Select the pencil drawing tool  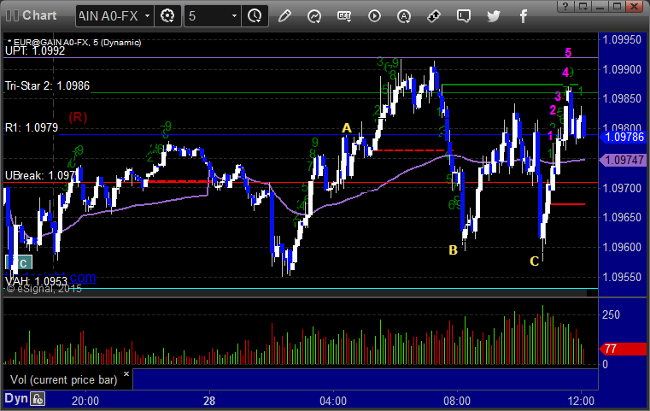[284, 16]
